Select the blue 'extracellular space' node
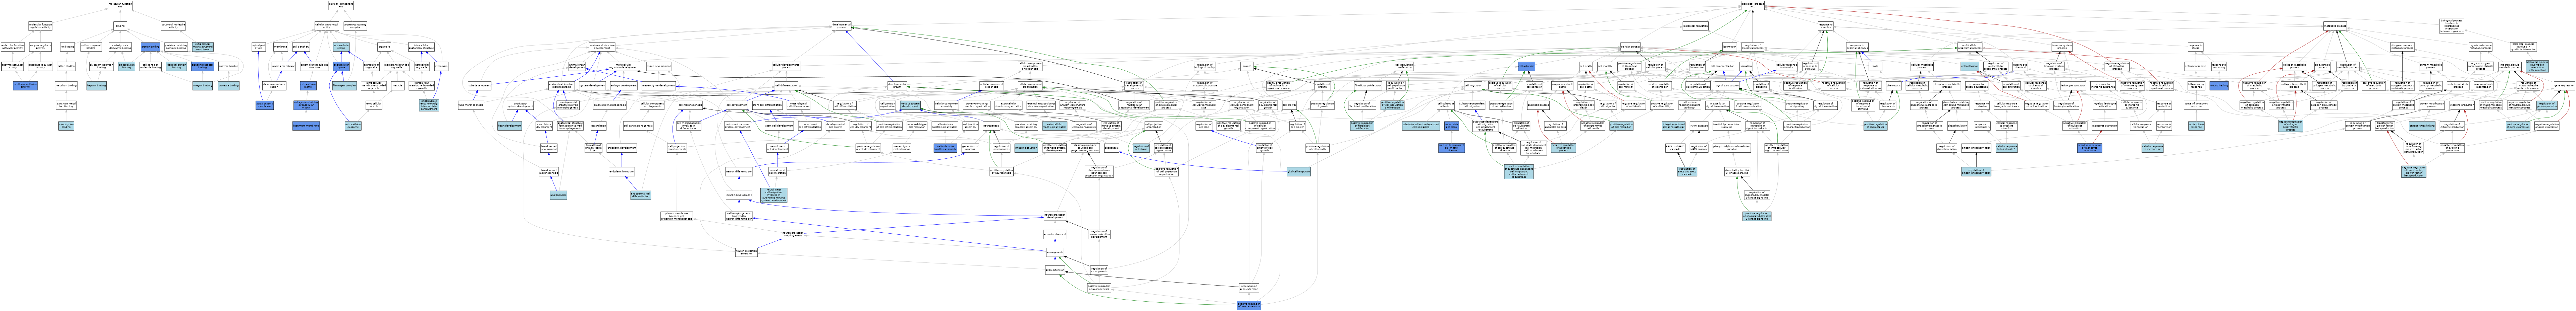The width and height of the screenshot is (2576, 311). coord(341,66)
